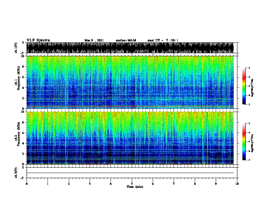This screenshot has width=267, height=206.
Task: Click the "ch.3(V)" axis label
Action: tap(16, 173)
